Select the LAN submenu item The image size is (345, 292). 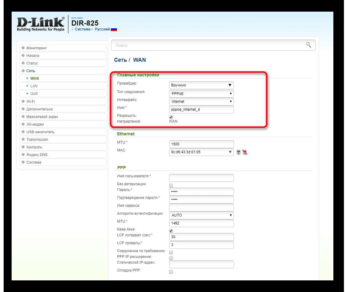click(63, 86)
